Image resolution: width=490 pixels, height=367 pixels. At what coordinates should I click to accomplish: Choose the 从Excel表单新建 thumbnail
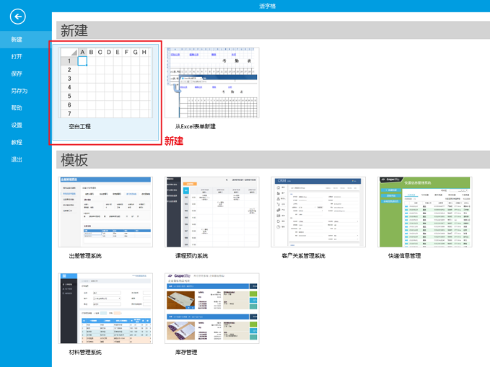[212, 82]
